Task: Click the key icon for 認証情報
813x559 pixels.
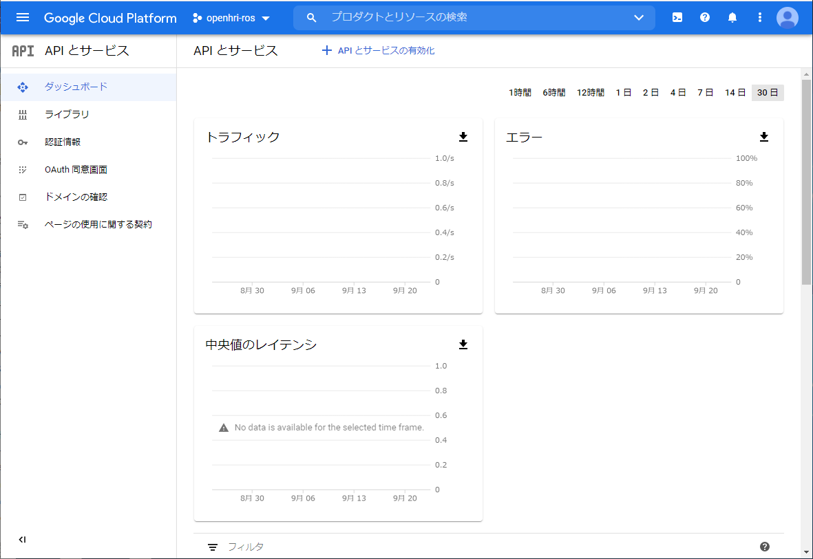Action: coord(22,142)
